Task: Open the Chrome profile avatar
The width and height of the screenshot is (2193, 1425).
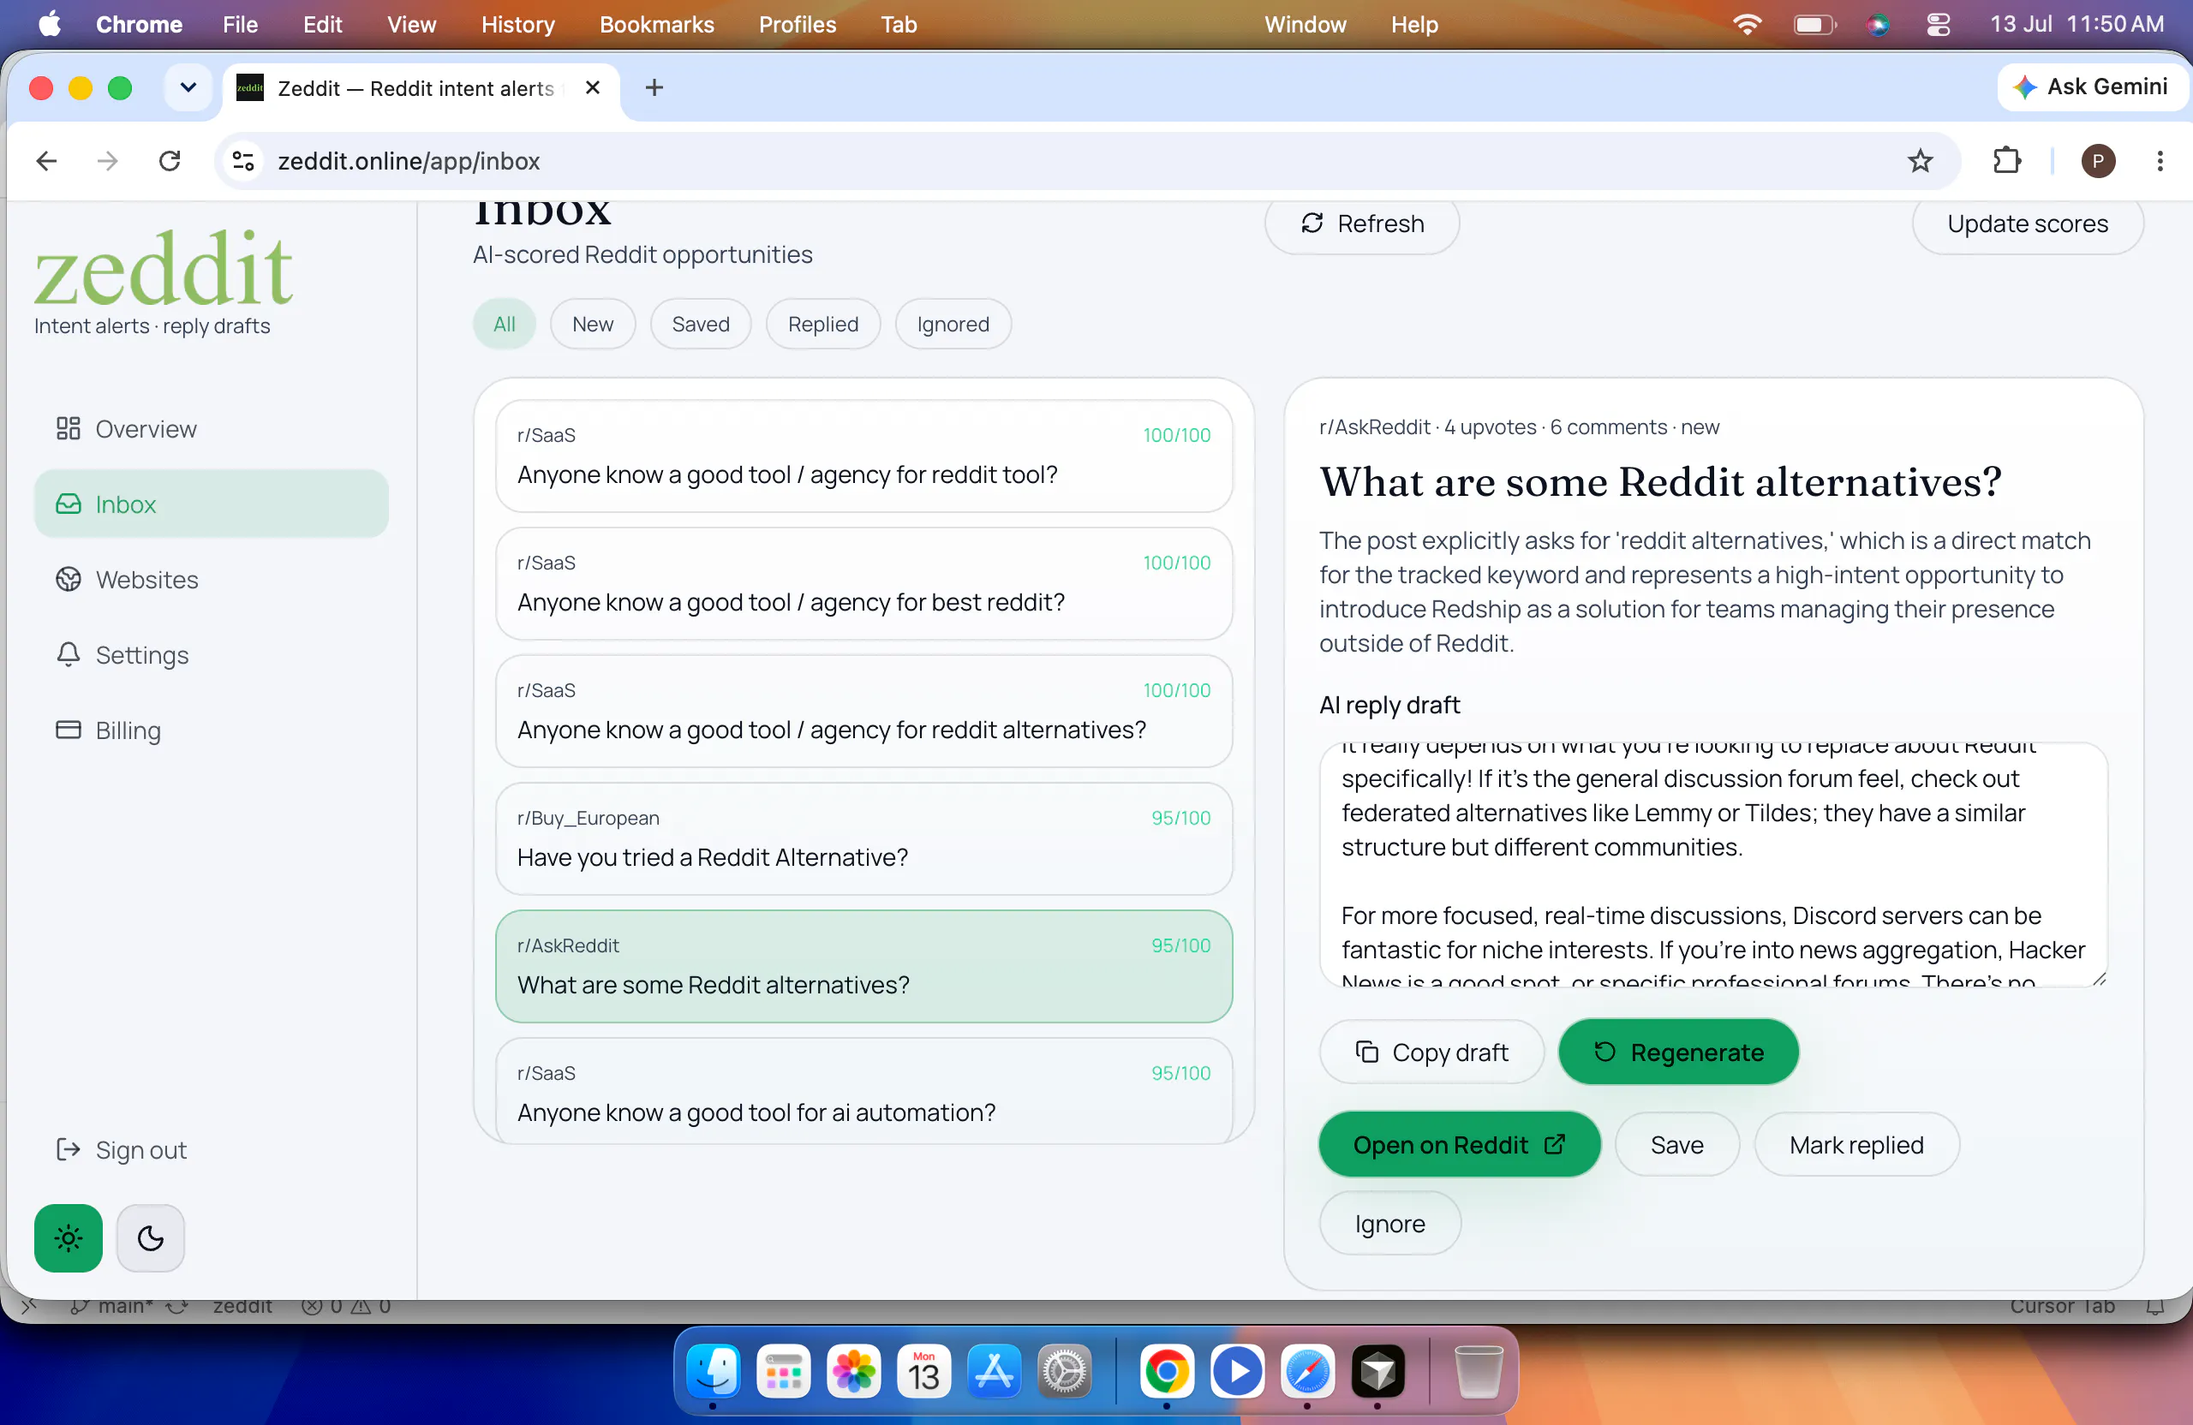Action: pyautogui.click(x=2098, y=161)
